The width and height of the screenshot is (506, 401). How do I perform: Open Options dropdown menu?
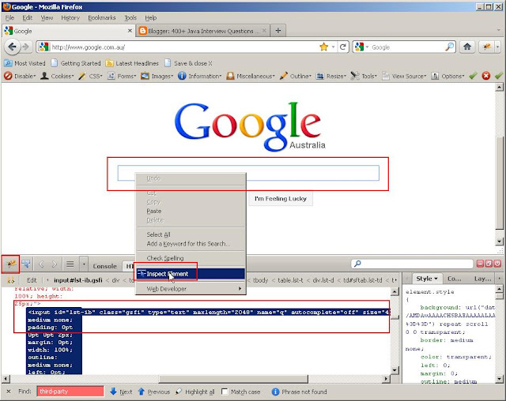(x=447, y=76)
